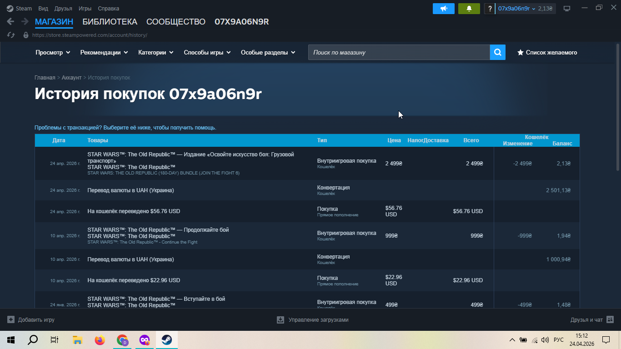Click the page vertical scrollbar
The height and width of the screenshot is (349, 621).
pos(617,107)
